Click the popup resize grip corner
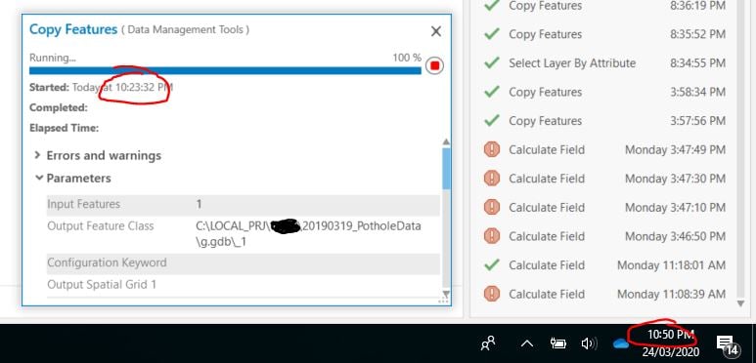 tap(444, 301)
